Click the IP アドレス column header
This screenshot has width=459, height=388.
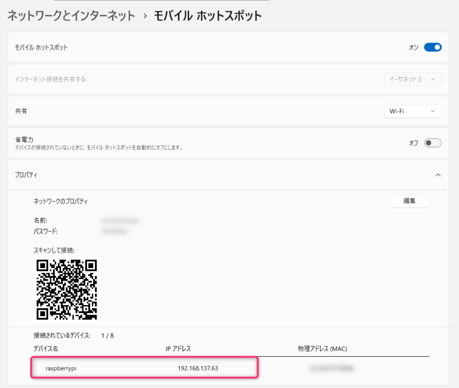point(178,349)
